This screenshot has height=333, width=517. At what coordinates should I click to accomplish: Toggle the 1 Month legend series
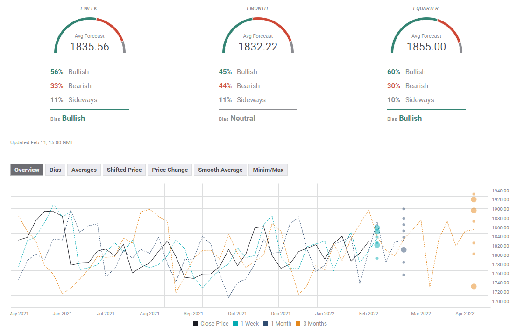[x=277, y=324]
